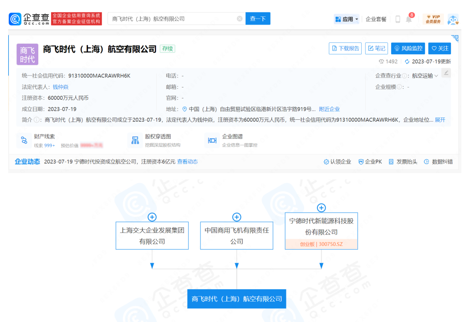The image size is (470, 322).
Task: Click the 下载报告 download report button
Action: 345,48
